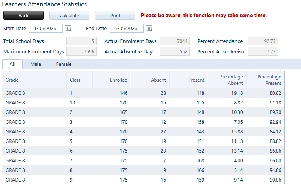This screenshot has width=301, height=184.
Task: Select the GRADE 8 class 6 row
Action: click(143, 151)
